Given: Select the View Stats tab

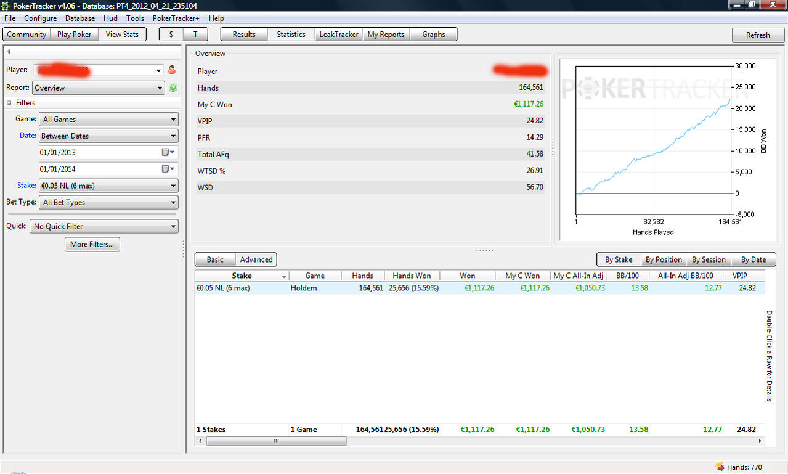Looking at the screenshot, I should (122, 35).
